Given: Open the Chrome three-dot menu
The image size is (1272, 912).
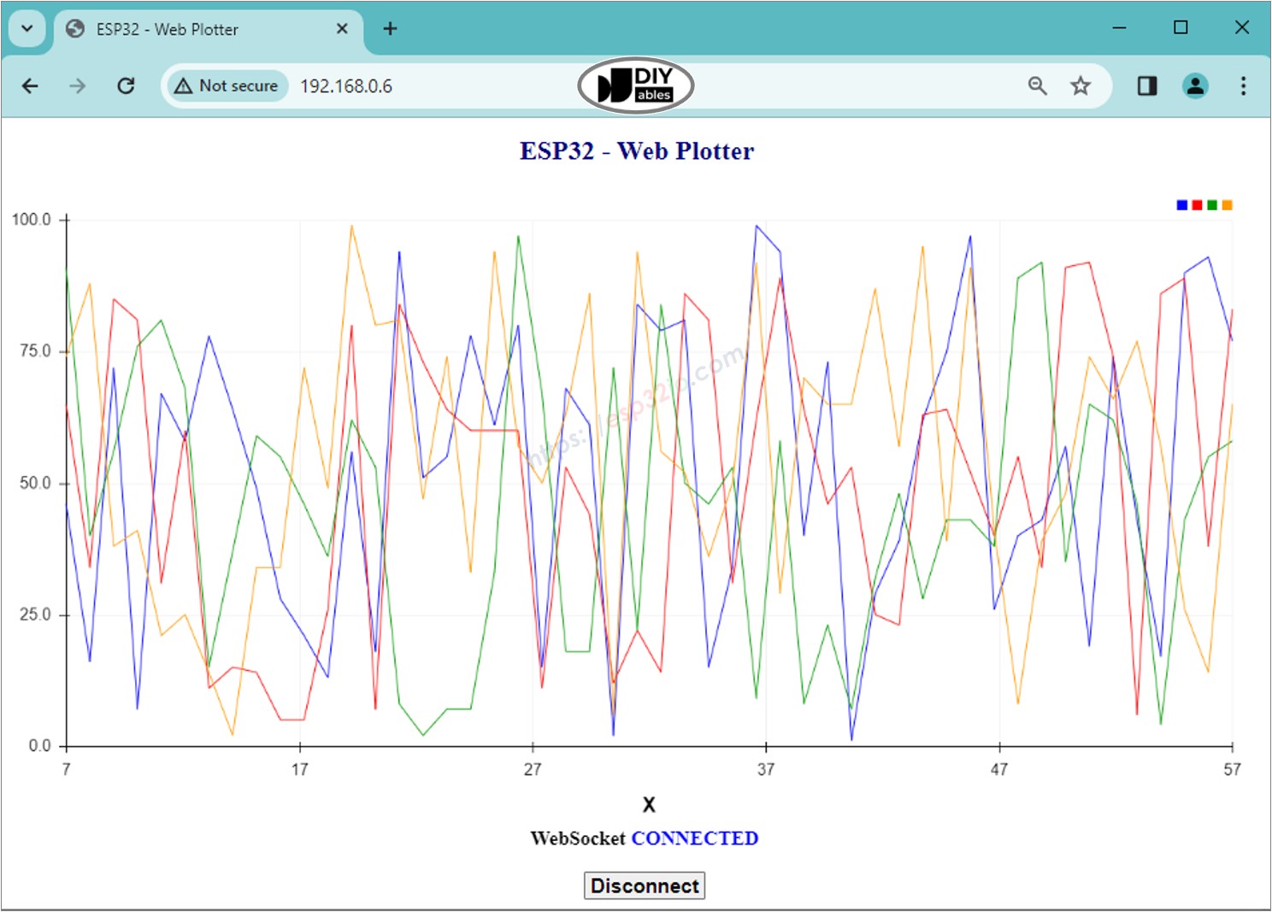Looking at the screenshot, I should pyautogui.click(x=1242, y=85).
